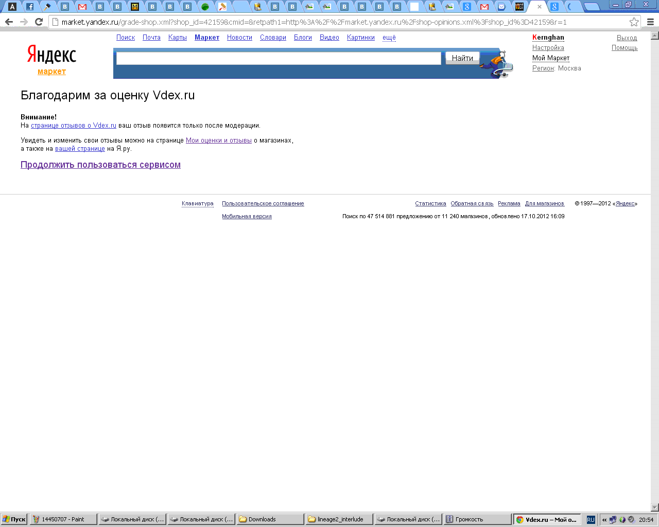Screen dimensions: 659x527
Task: Open the Для магазинов footer link
Action: point(545,204)
